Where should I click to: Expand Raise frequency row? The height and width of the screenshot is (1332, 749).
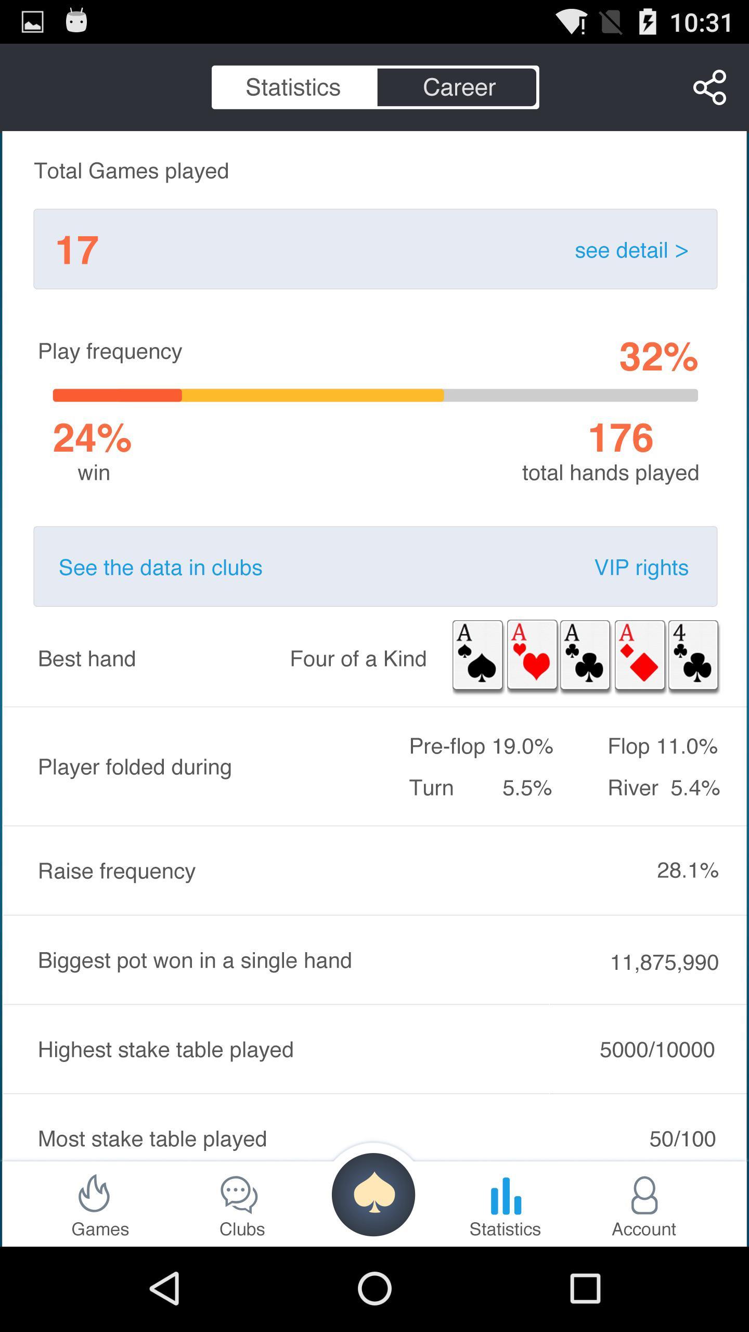pos(374,870)
